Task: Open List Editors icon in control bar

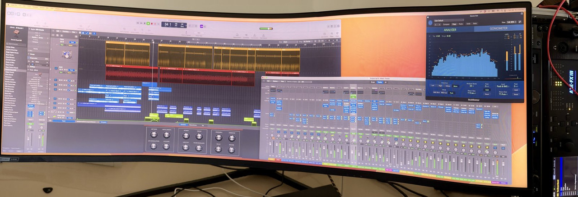Action: point(328,27)
